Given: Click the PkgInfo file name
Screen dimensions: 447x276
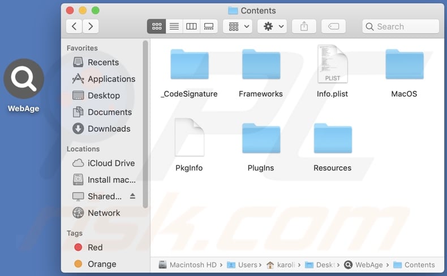Looking at the screenshot, I should pyautogui.click(x=189, y=168).
